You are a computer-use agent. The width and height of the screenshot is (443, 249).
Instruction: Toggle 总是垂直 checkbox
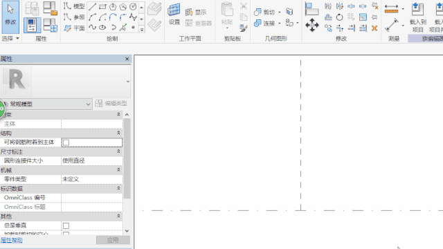point(66,225)
